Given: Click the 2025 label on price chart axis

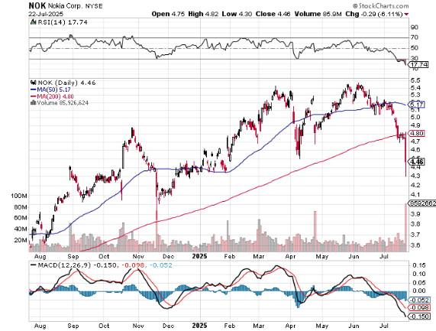Looking at the screenshot, I should 199,256.
